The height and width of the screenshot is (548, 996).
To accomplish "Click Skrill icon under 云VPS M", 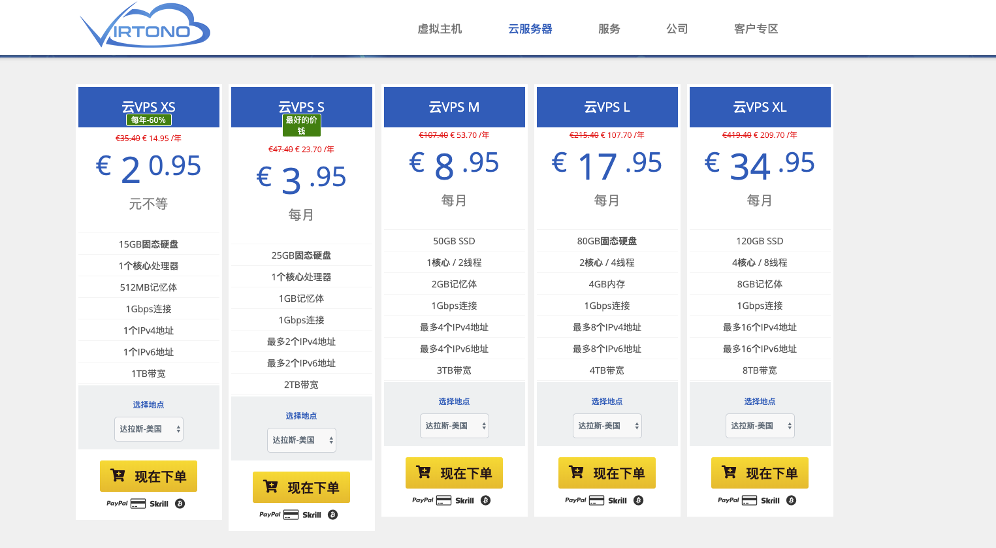I will point(464,500).
